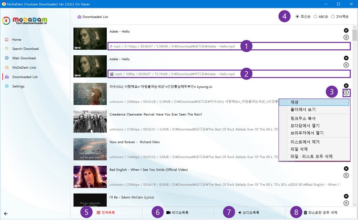
Task: Click the 'Downloaded List' header label
Action: click(x=93, y=17)
